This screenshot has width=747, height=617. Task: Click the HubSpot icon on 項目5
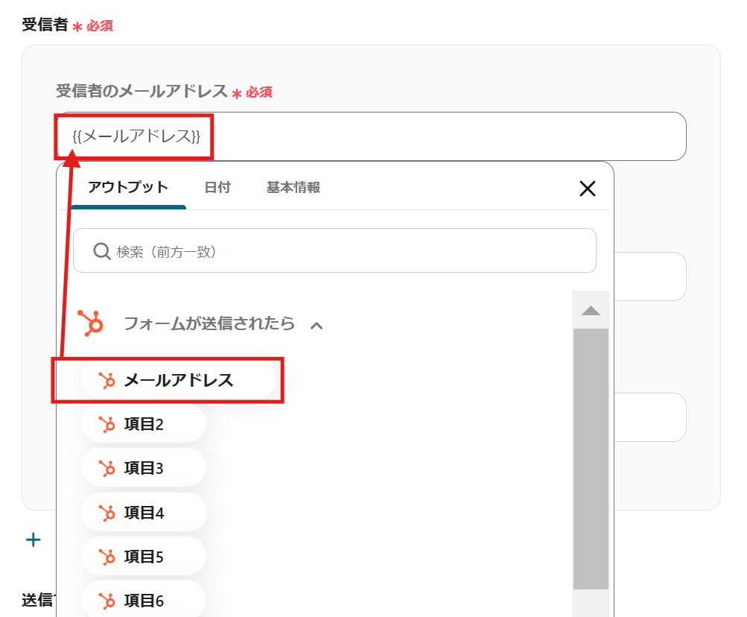[107, 557]
